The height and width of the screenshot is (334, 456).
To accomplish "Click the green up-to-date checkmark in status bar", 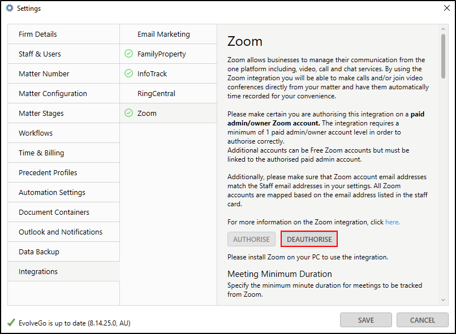I will tap(11, 322).
